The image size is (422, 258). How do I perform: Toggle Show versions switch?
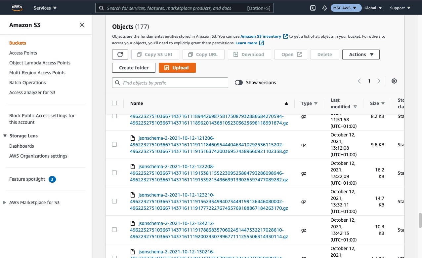click(239, 83)
